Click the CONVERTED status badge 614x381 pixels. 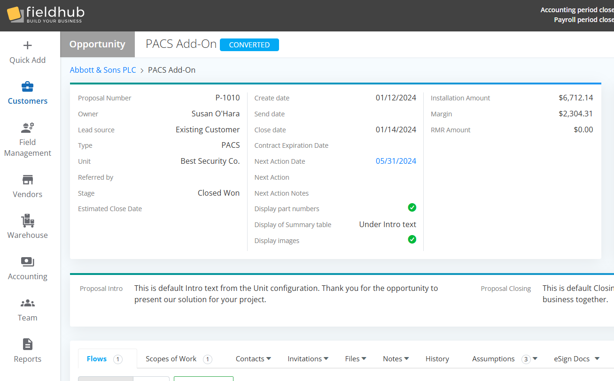[x=249, y=45]
